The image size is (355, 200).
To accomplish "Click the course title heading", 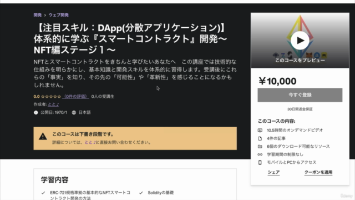I will (130, 39).
